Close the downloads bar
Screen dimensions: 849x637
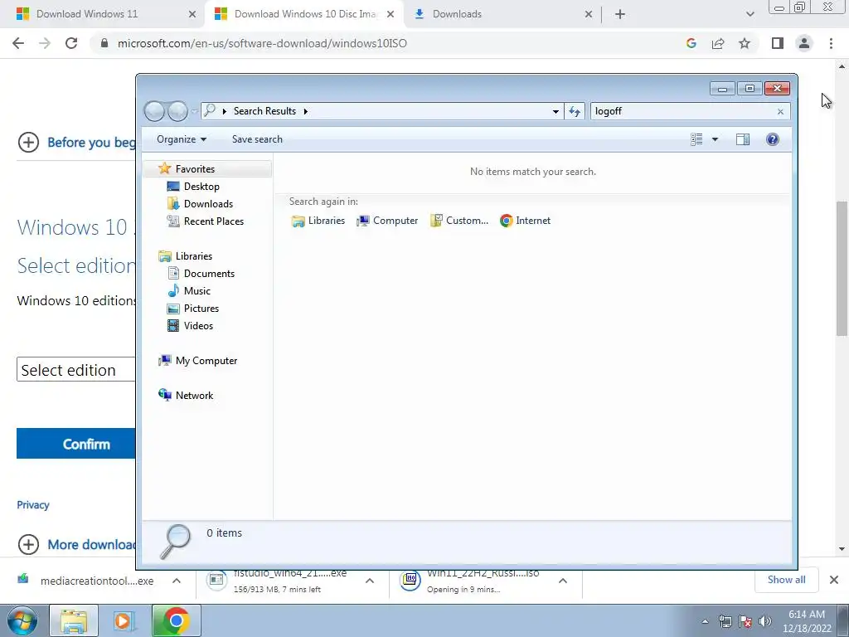[834, 580]
